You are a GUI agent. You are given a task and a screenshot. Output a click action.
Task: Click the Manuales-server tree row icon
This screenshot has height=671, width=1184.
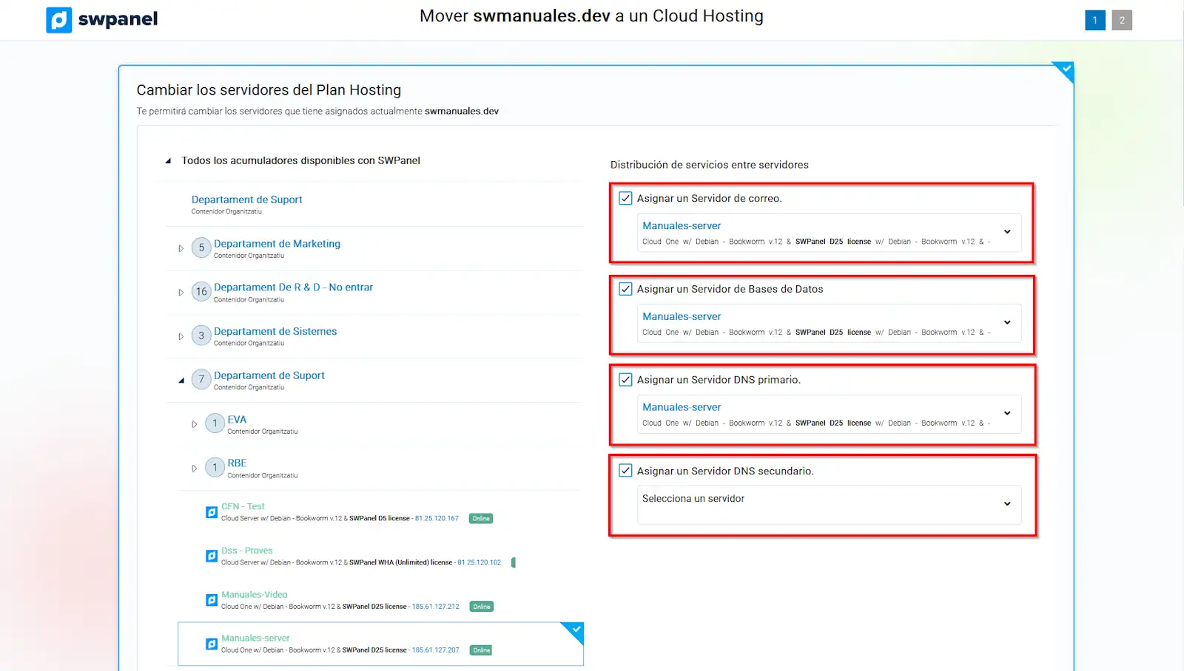click(212, 644)
